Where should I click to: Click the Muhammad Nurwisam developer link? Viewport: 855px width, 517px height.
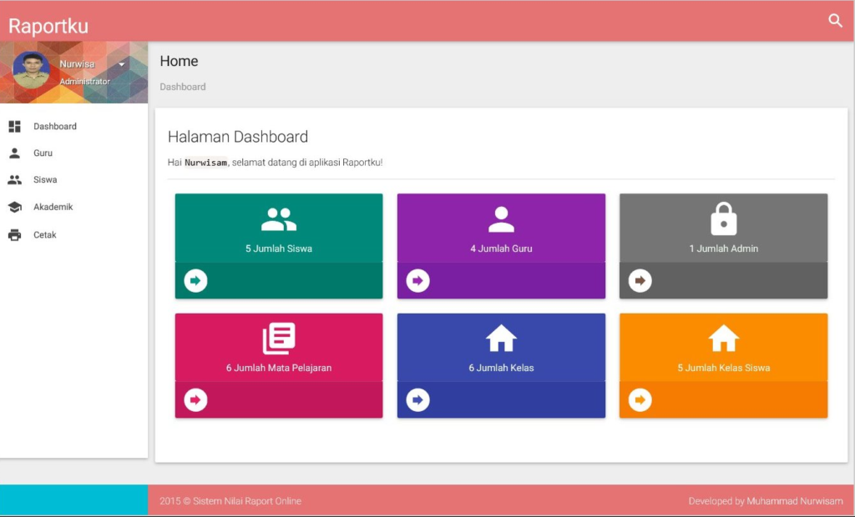click(x=794, y=501)
